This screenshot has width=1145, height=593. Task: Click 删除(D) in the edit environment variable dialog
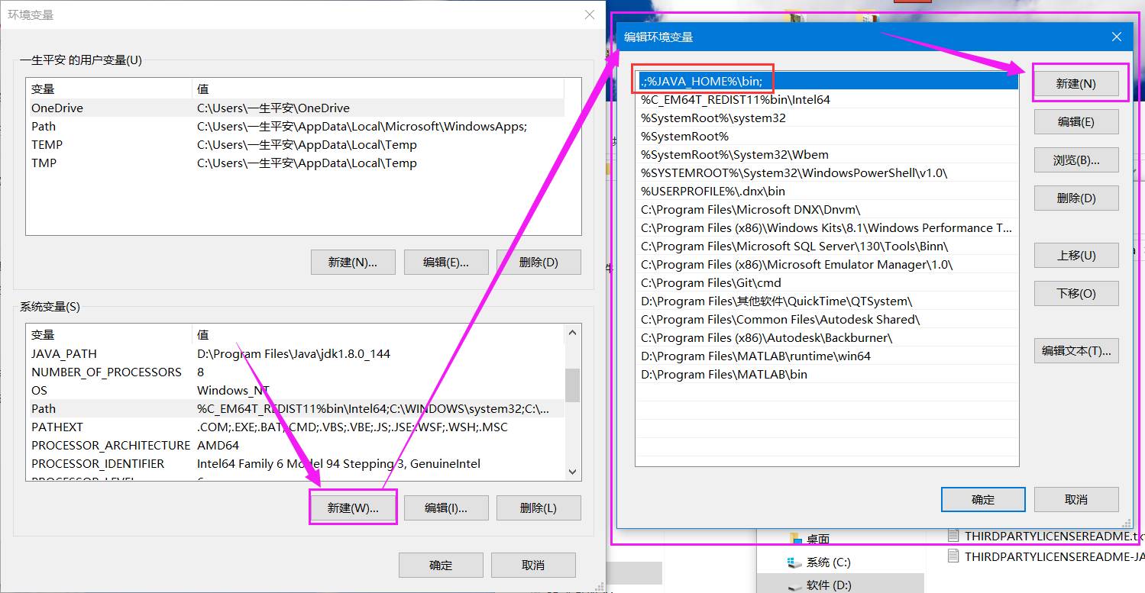tap(1075, 198)
